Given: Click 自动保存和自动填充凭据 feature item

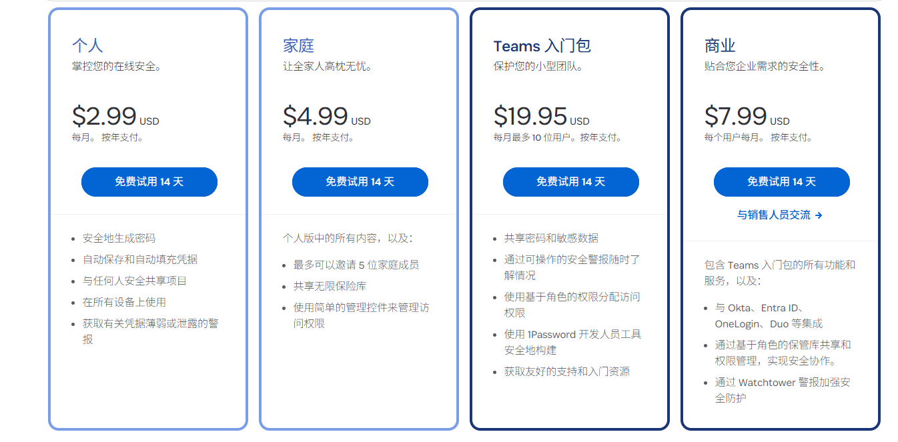Looking at the screenshot, I should tap(140, 259).
